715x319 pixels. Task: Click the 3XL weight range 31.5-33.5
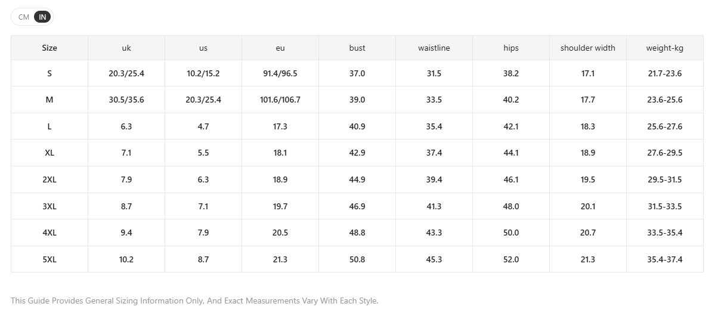pos(665,206)
